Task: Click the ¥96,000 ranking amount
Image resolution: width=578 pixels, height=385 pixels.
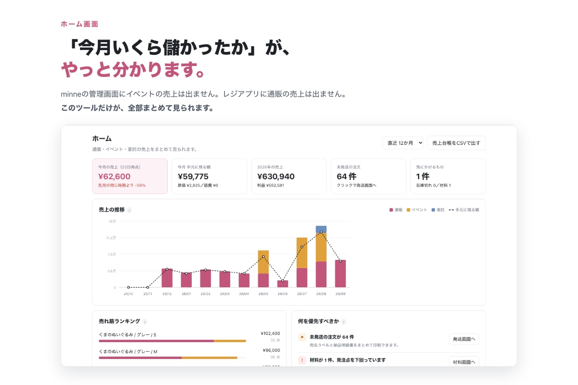Action: 272,350
